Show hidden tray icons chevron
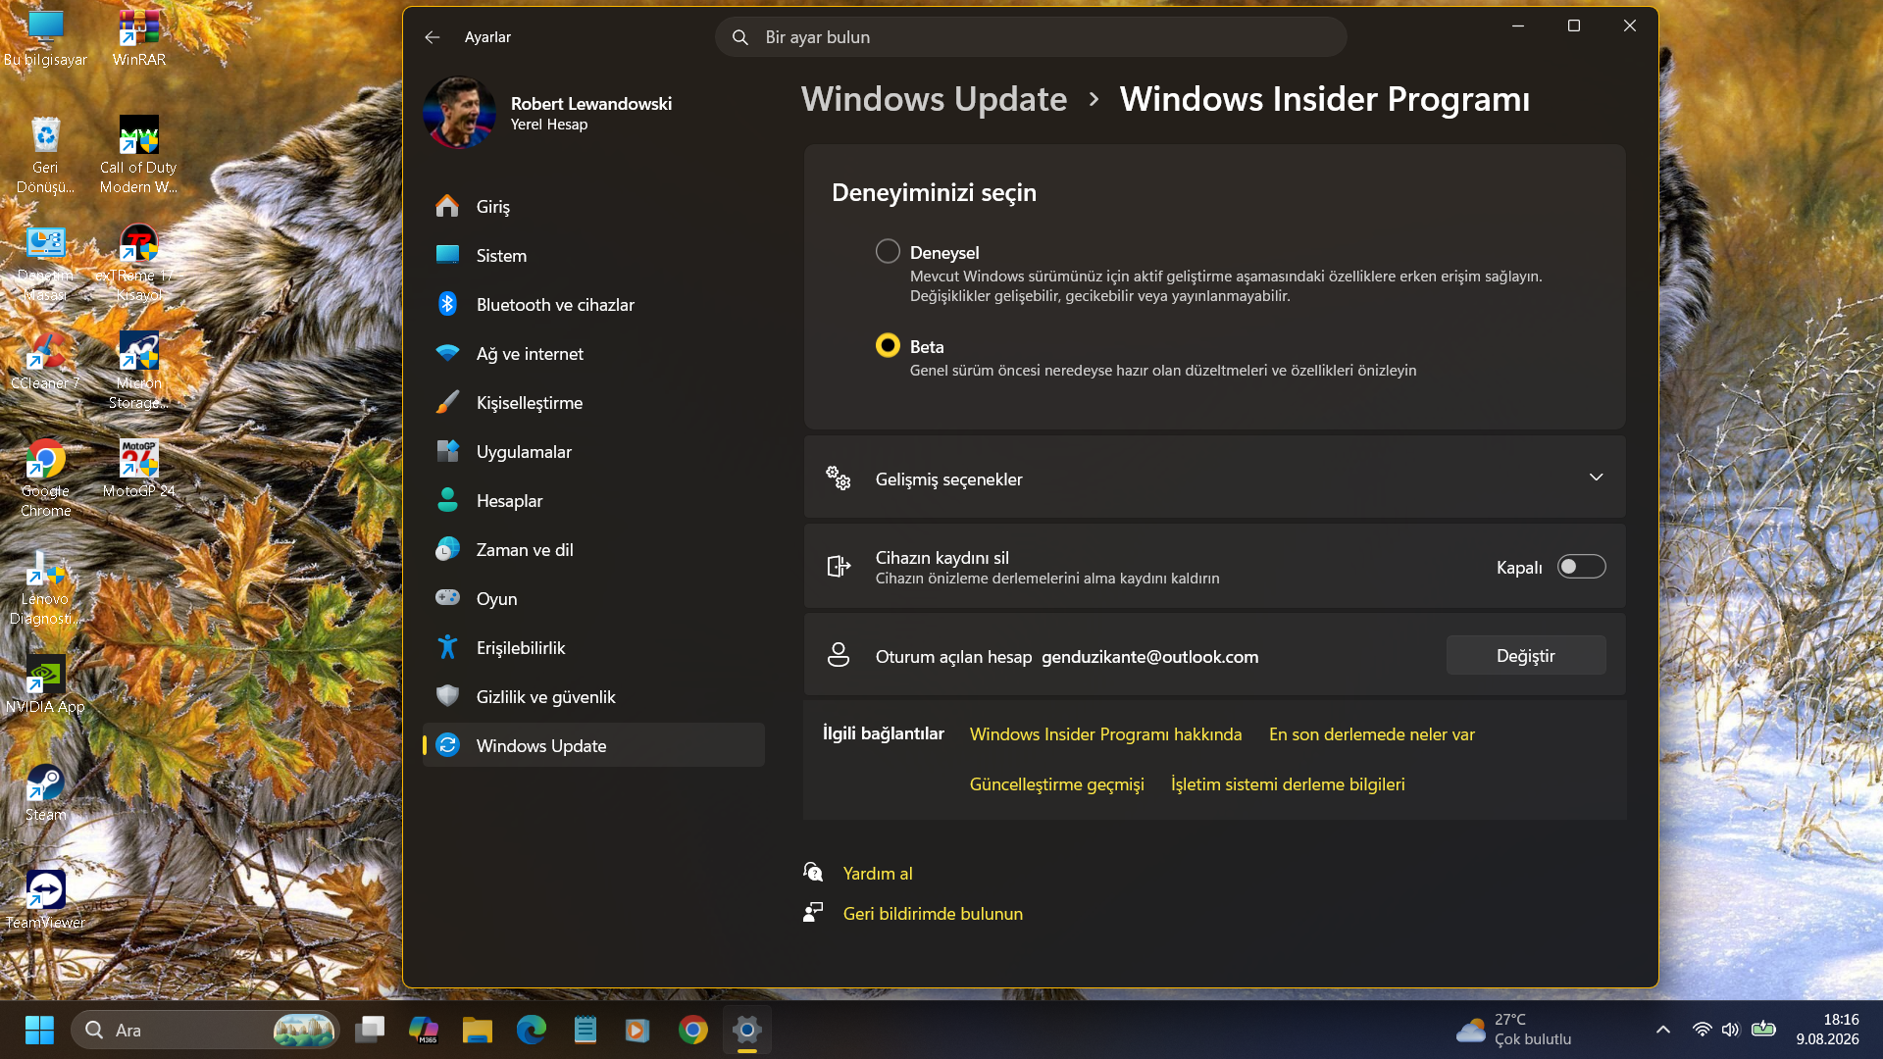Viewport: 1883px width, 1059px height. tap(1663, 1030)
